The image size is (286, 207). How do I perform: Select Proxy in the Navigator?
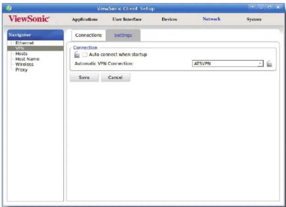21,70
